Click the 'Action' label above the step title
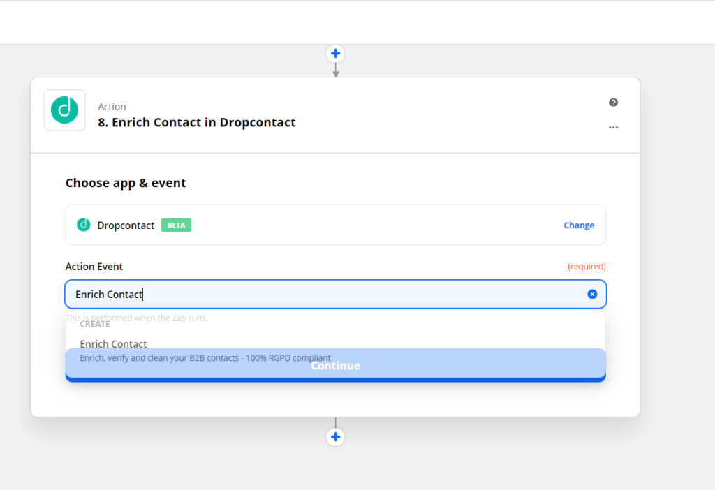715x490 pixels. click(x=112, y=107)
